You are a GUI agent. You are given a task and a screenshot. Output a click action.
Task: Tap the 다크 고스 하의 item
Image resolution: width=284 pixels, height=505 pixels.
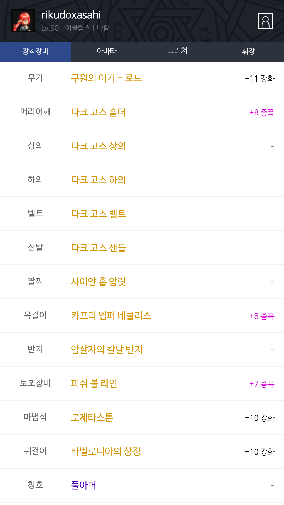coord(98,180)
